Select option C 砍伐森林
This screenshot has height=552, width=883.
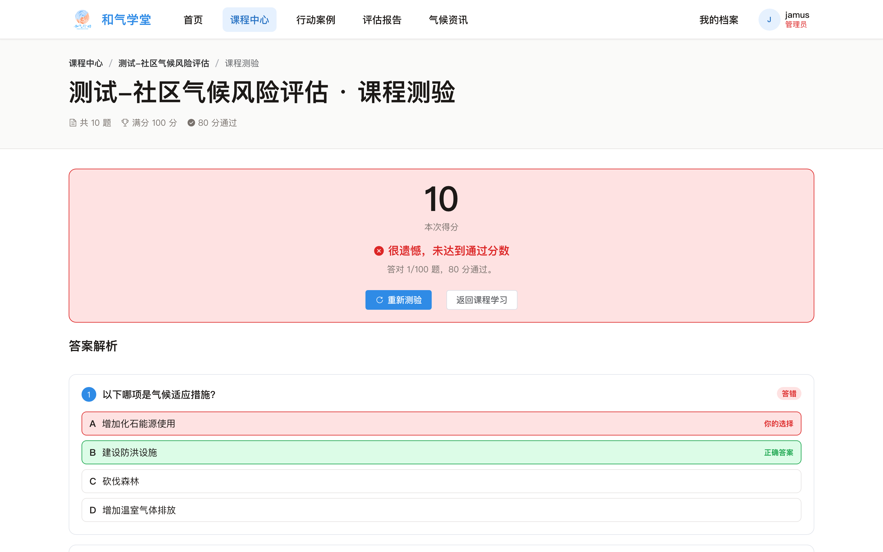coord(441,481)
